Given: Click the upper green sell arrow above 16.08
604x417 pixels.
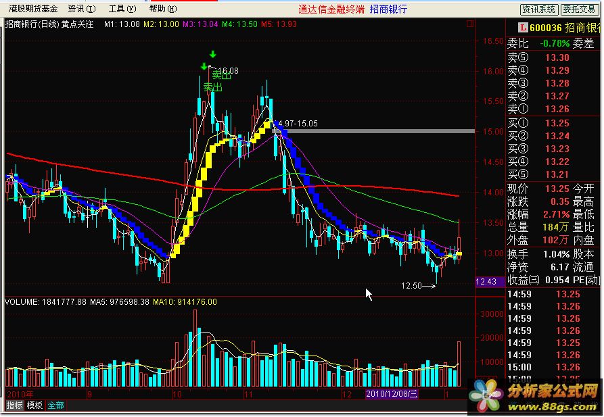Looking at the screenshot, I should pos(212,55).
